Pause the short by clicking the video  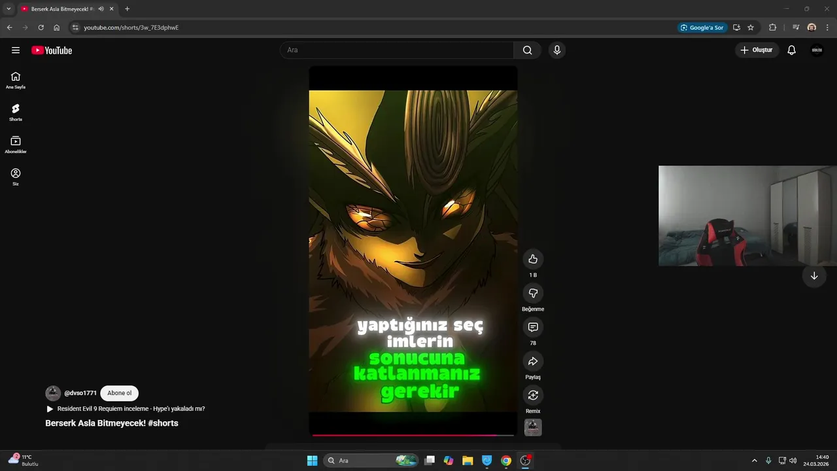point(413,251)
